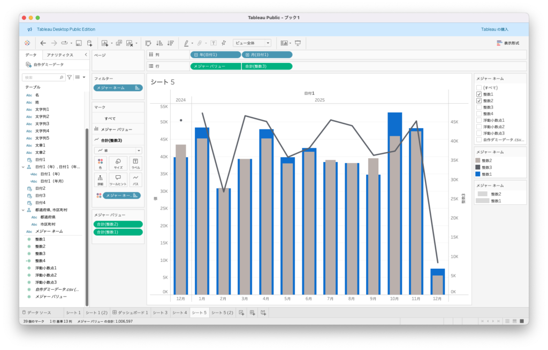
Task: Click the sort ascending toolbar icon
Action: tap(159, 43)
